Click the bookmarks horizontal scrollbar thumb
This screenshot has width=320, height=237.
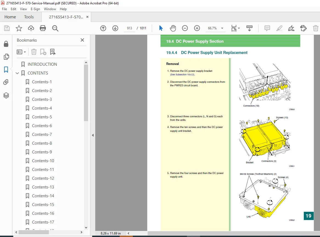pos(34,232)
